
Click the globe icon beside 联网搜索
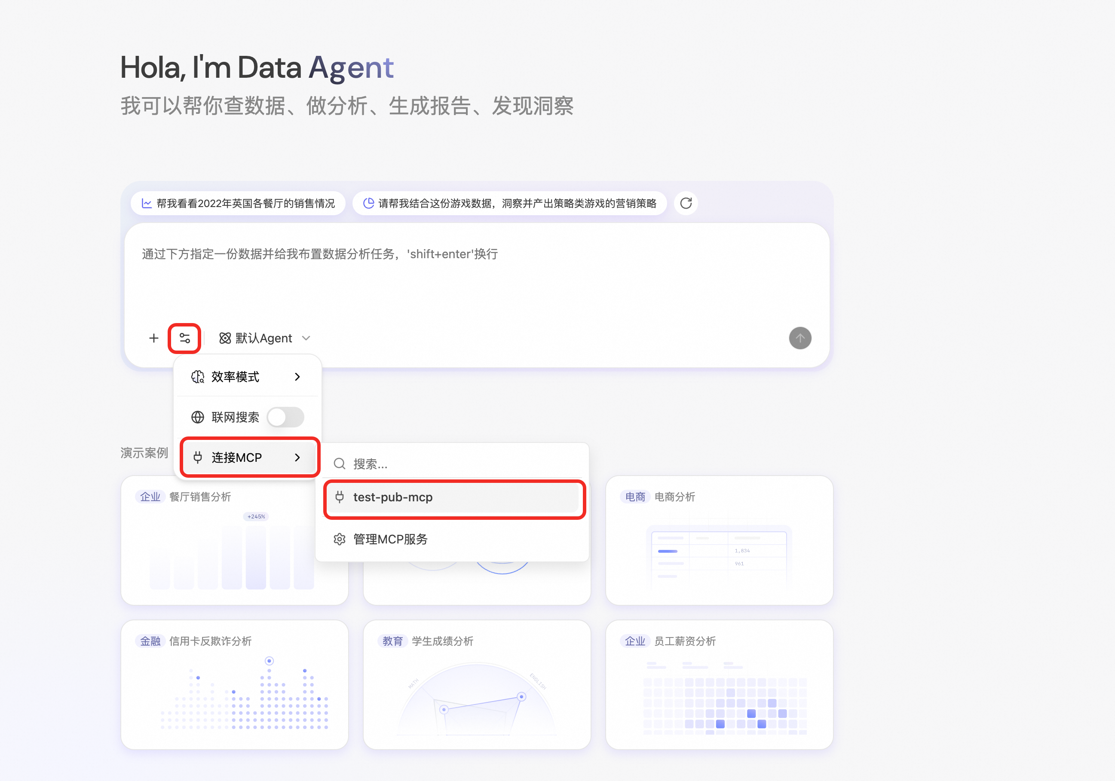pos(197,417)
